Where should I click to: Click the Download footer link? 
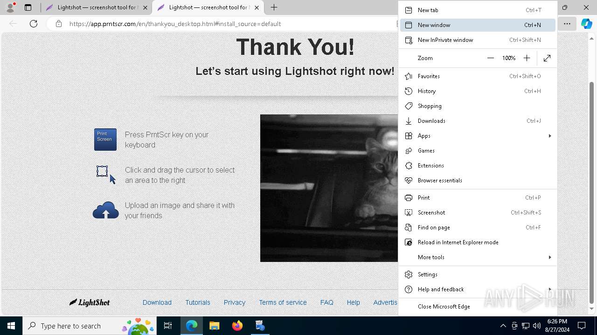point(157,302)
